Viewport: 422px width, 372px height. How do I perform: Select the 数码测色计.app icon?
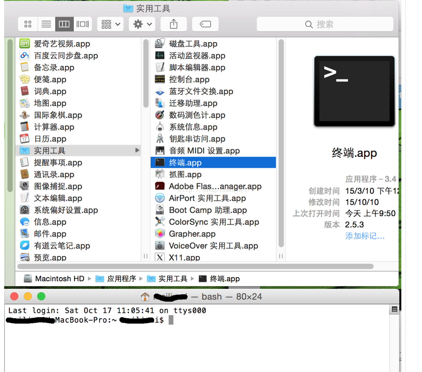[160, 115]
